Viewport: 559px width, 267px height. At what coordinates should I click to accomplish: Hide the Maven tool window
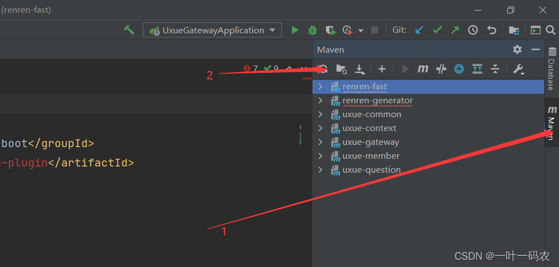tap(536, 49)
